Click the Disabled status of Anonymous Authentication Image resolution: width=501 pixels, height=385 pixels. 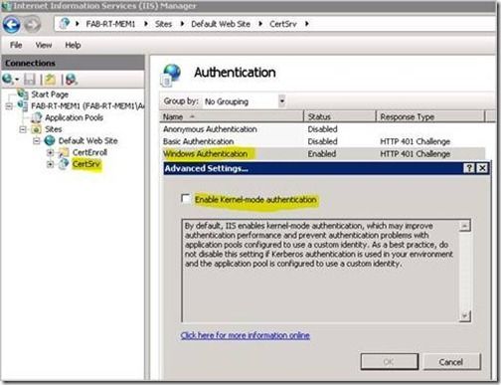coord(322,129)
